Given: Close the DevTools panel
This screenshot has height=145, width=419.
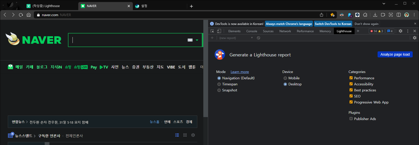Looking at the screenshot, I should [415, 31].
